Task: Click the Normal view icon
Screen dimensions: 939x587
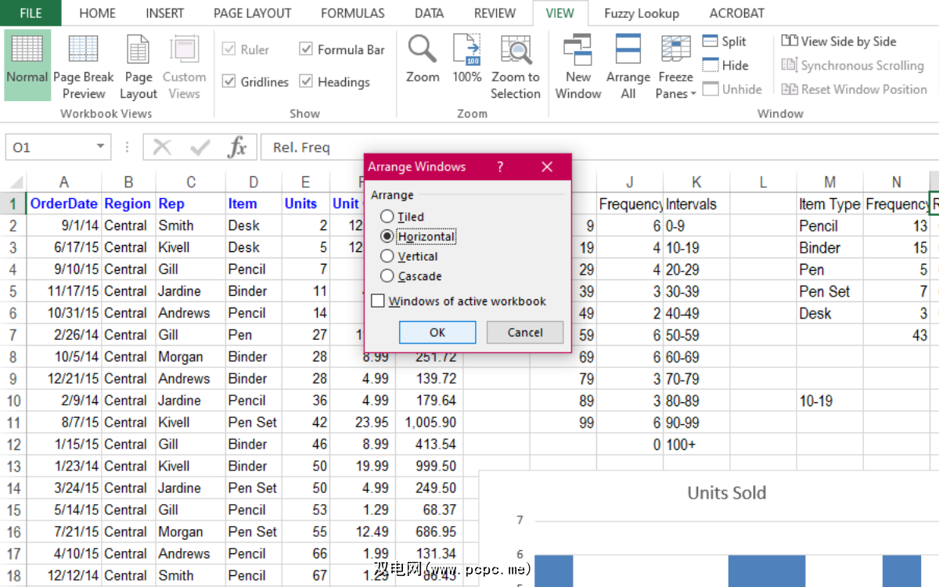Action: pyautogui.click(x=27, y=49)
